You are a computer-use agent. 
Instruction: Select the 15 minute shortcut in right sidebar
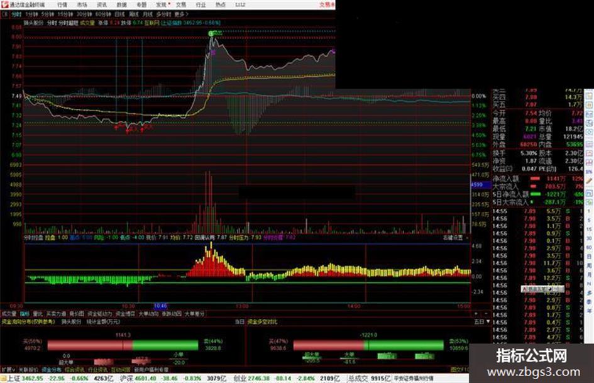pos(589,229)
